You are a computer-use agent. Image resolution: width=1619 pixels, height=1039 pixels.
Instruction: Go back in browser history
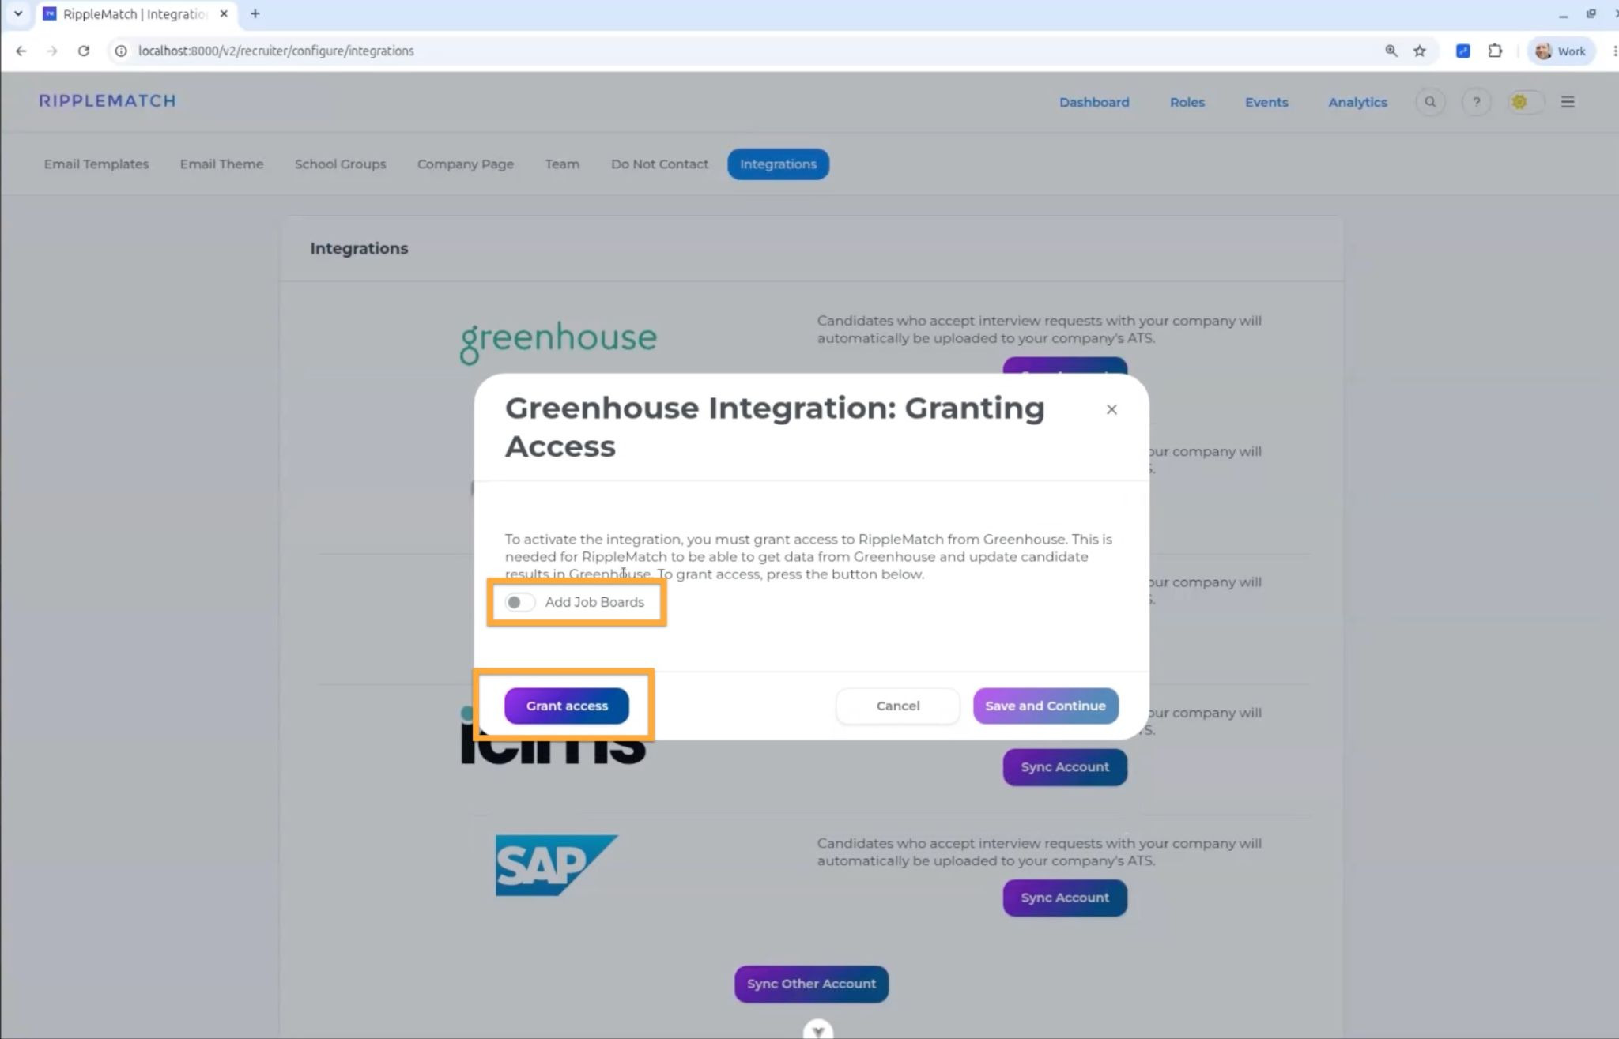pyautogui.click(x=21, y=51)
